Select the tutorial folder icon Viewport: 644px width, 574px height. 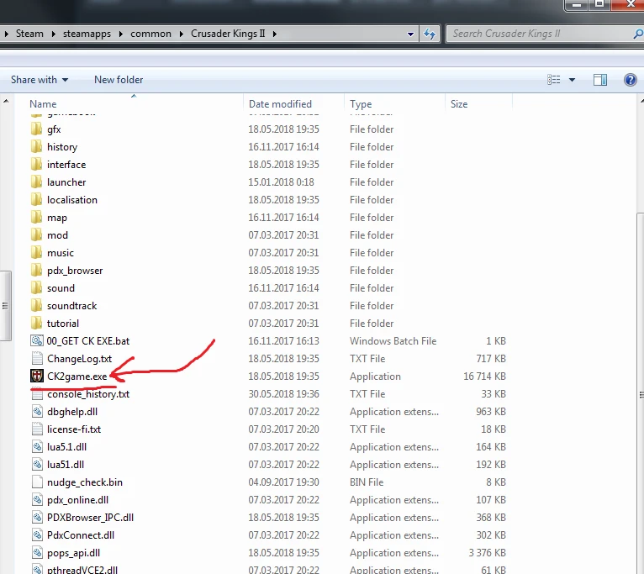click(36, 324)
